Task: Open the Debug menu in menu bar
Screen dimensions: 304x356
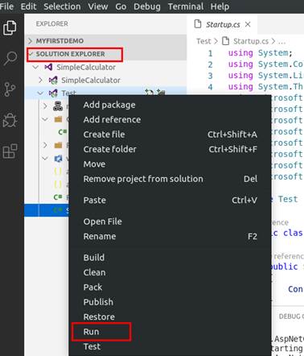Action: coord(147,6)
